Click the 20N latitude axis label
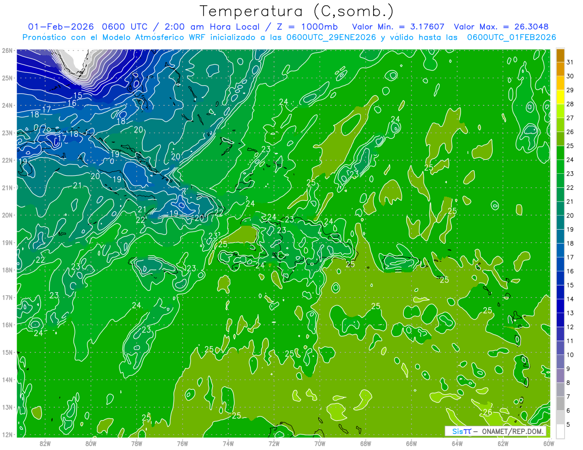The width and height of the screenshot is (583, 450). click(x=7, y=215)
